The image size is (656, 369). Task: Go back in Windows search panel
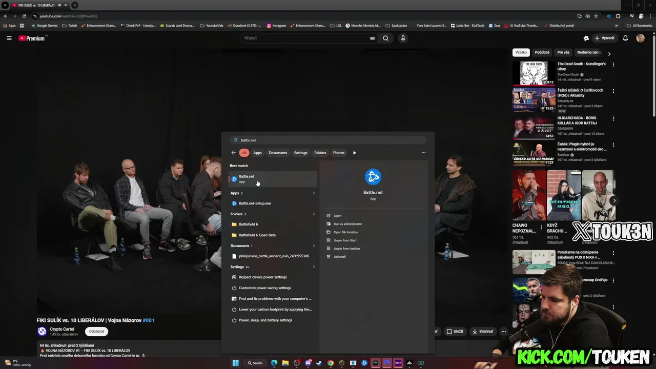(234, 153)
